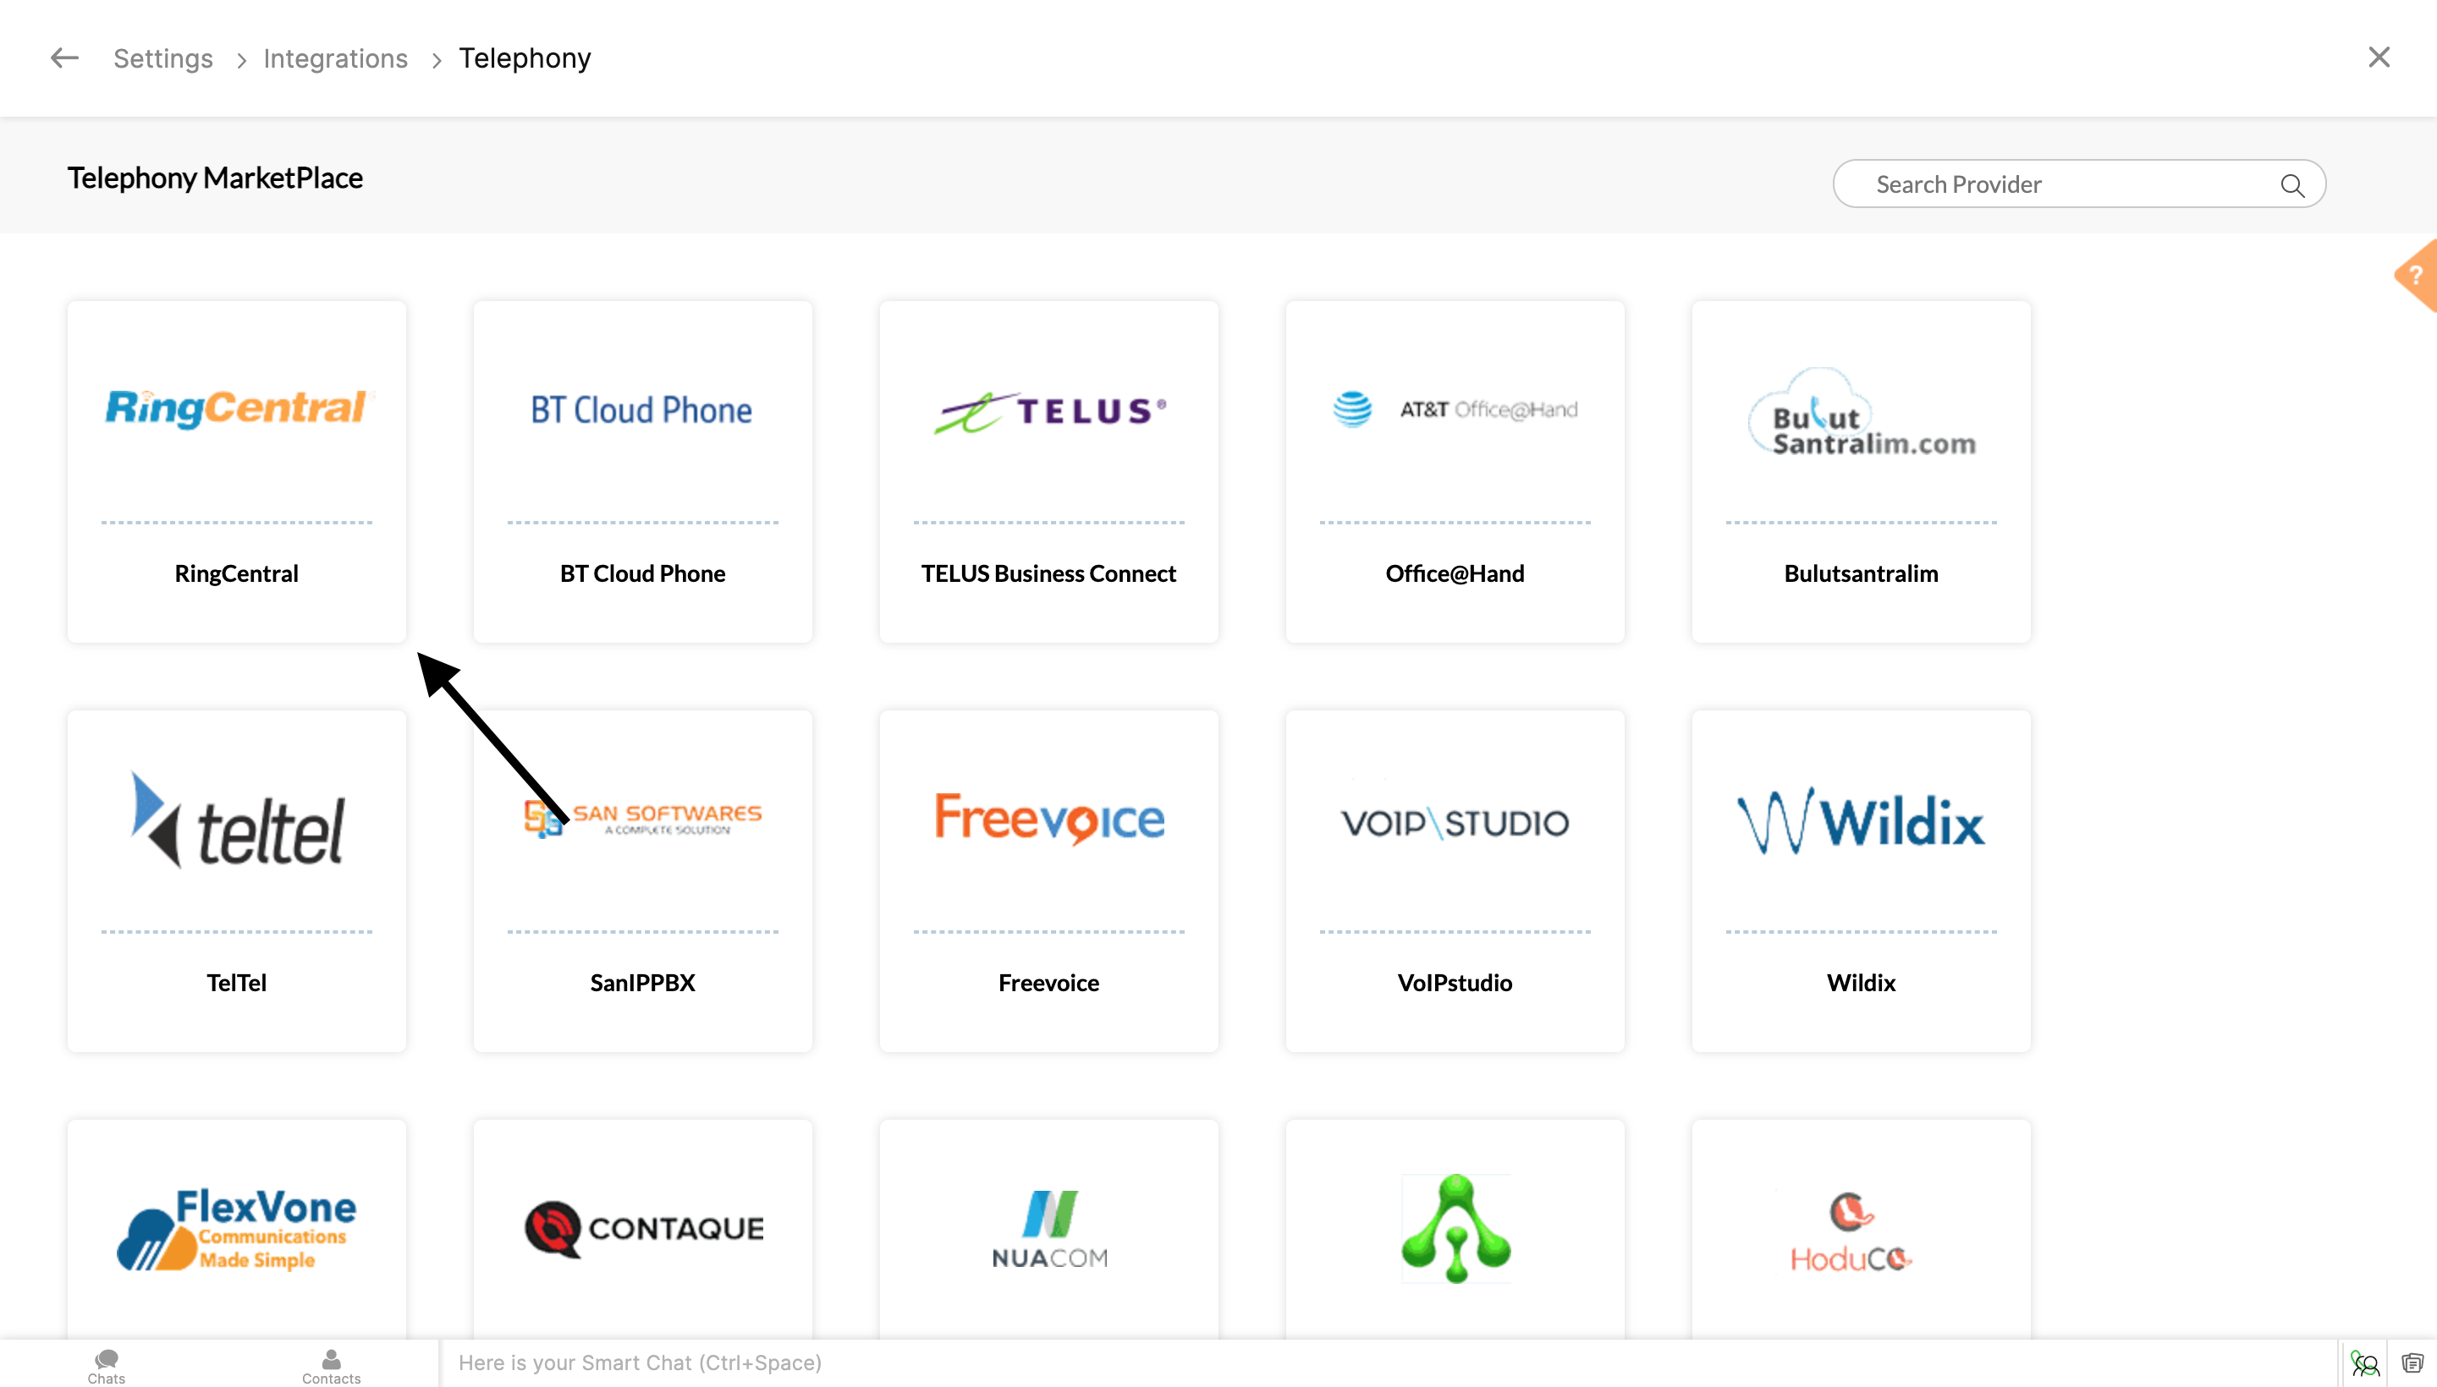Choose the Wildix provider card

tap(1861, 880)
